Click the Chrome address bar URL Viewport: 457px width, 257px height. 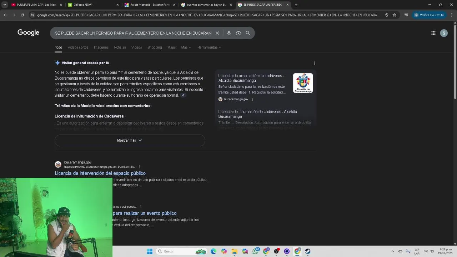pyautogui.click(x=208, y=15)
